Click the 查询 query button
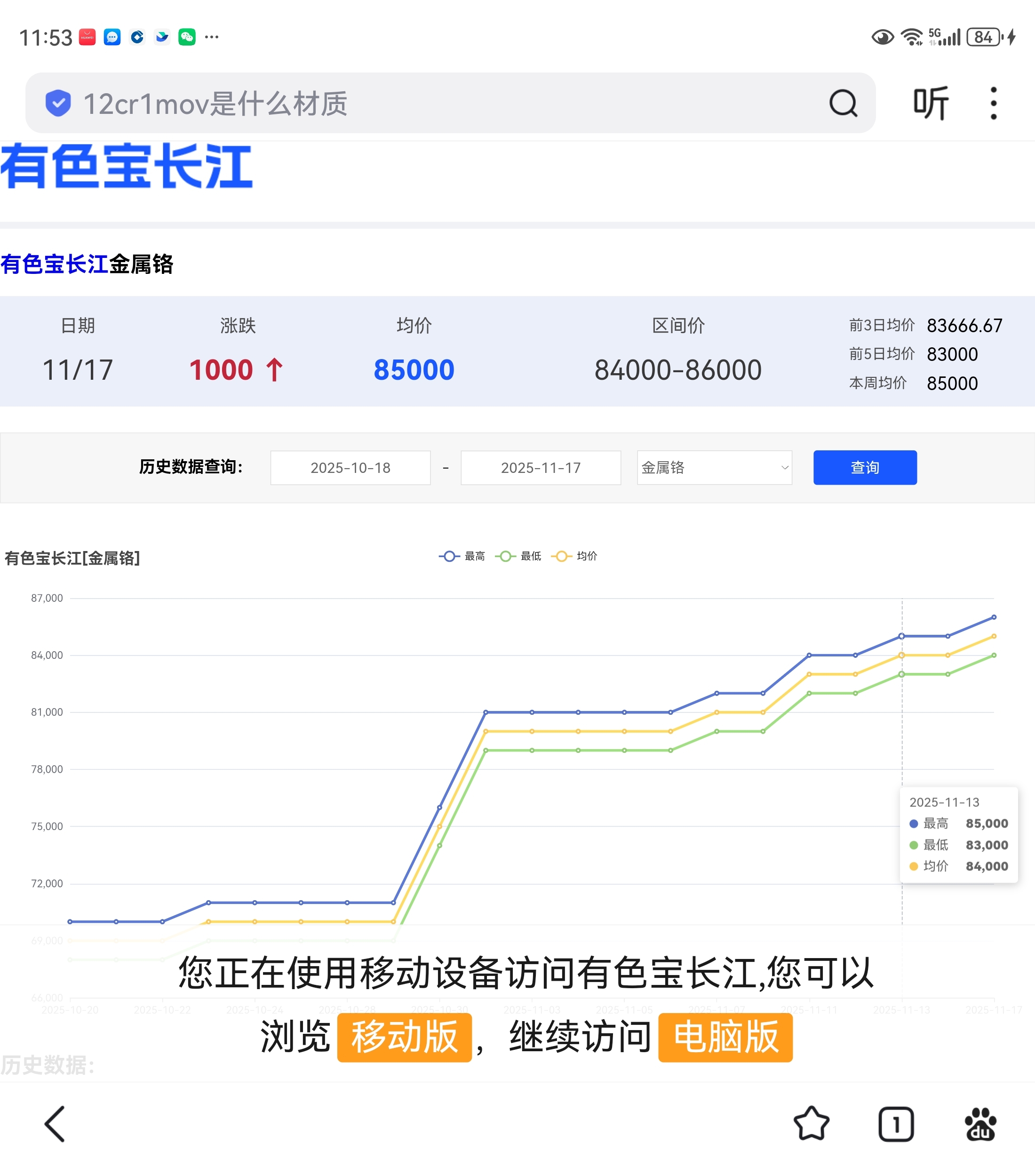 coord(864,468)
